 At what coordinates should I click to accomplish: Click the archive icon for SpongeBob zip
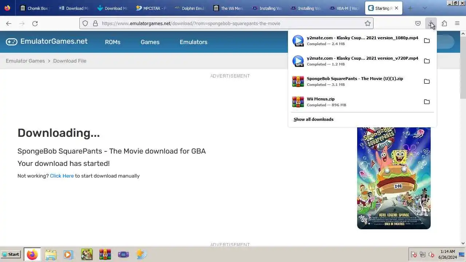pos(298,82)
